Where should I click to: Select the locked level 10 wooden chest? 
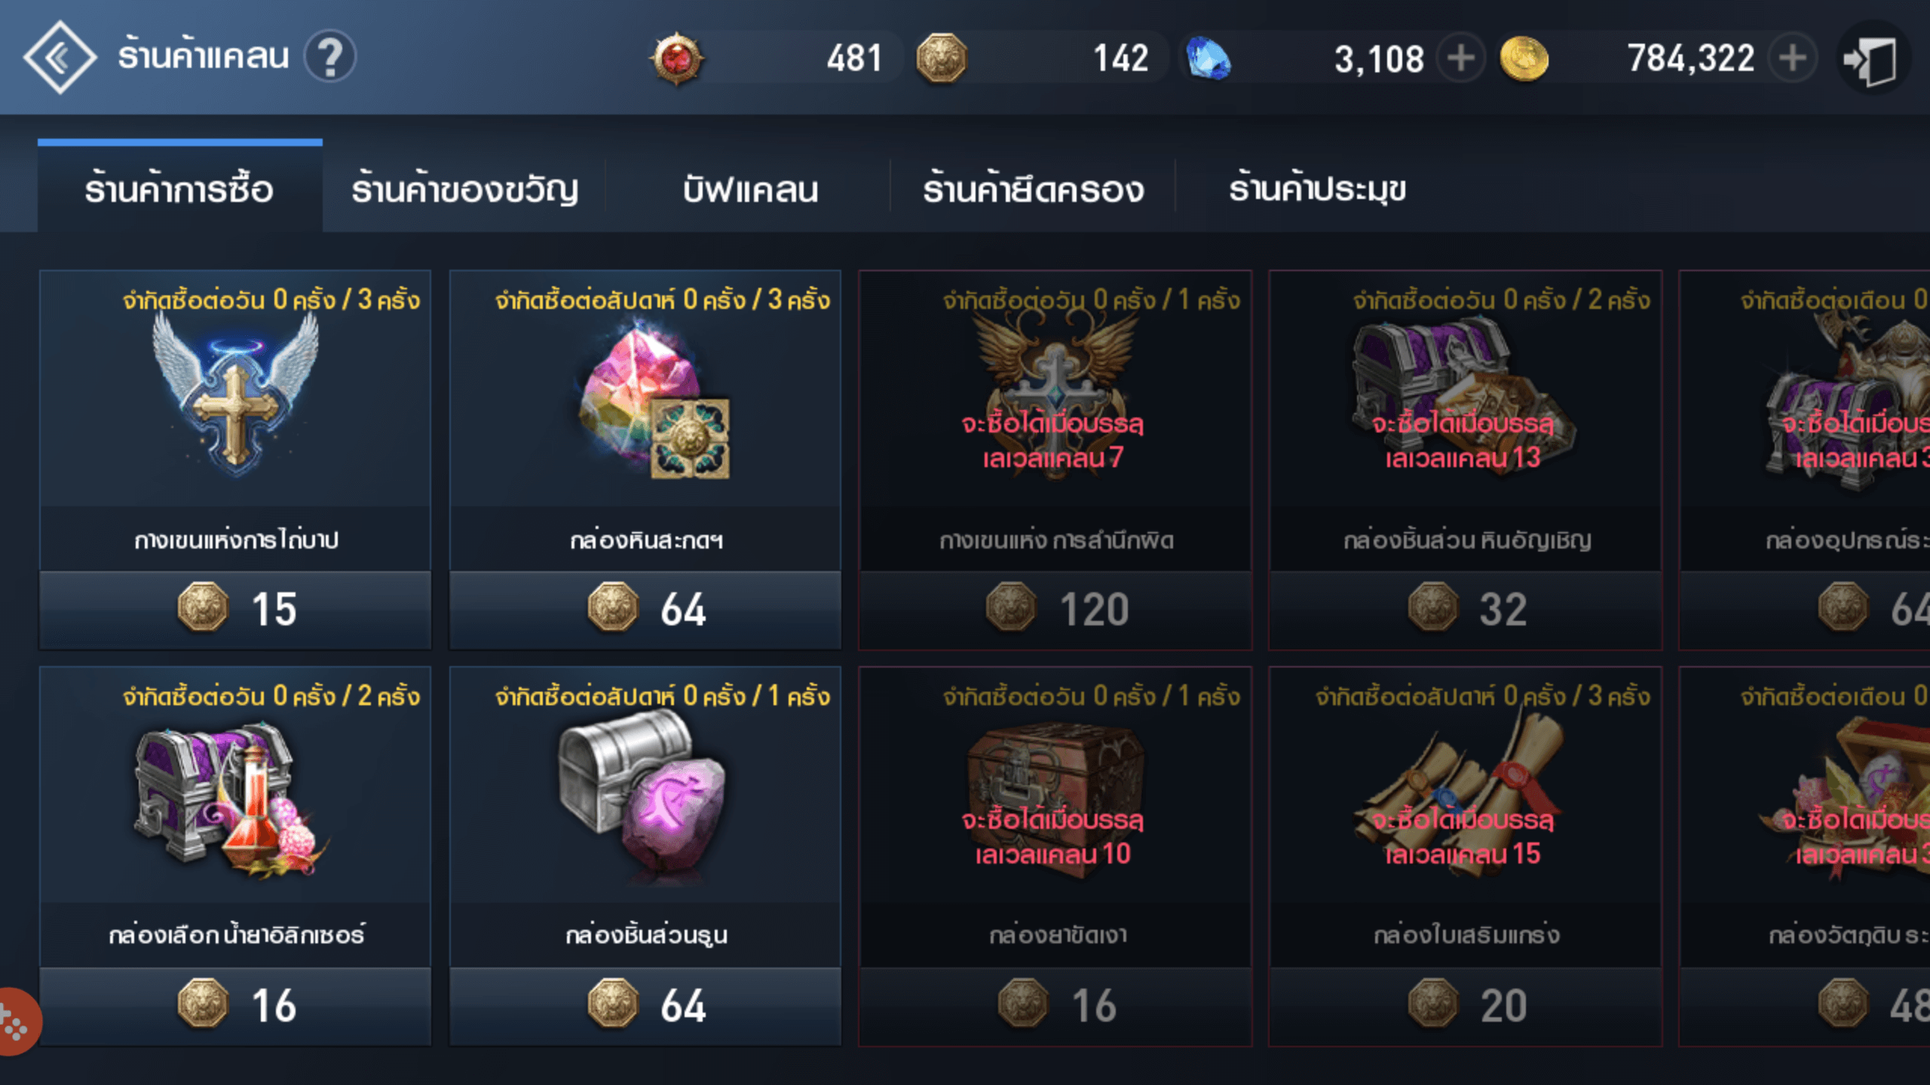pos(1055,856)
